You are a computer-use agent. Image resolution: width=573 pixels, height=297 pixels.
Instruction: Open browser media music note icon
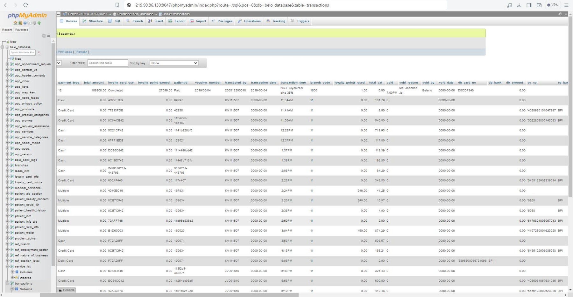[x=509, y=5]
